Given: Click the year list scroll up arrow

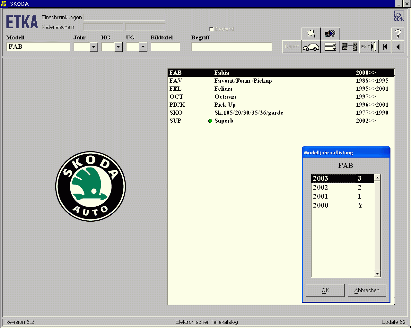Looking at the screenshot, I should pyautogui.click(x=378, y=178).
